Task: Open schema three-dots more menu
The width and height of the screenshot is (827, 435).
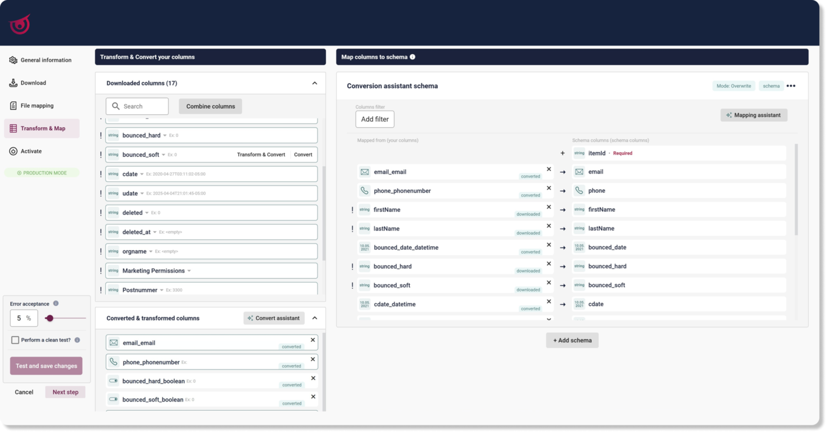Action: 791,86
